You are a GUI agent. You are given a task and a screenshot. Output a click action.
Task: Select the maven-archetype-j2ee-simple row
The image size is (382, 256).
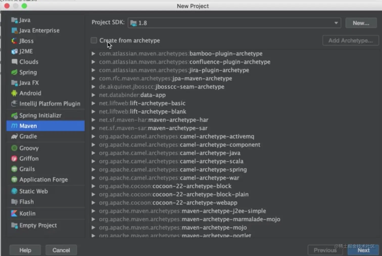235,211
